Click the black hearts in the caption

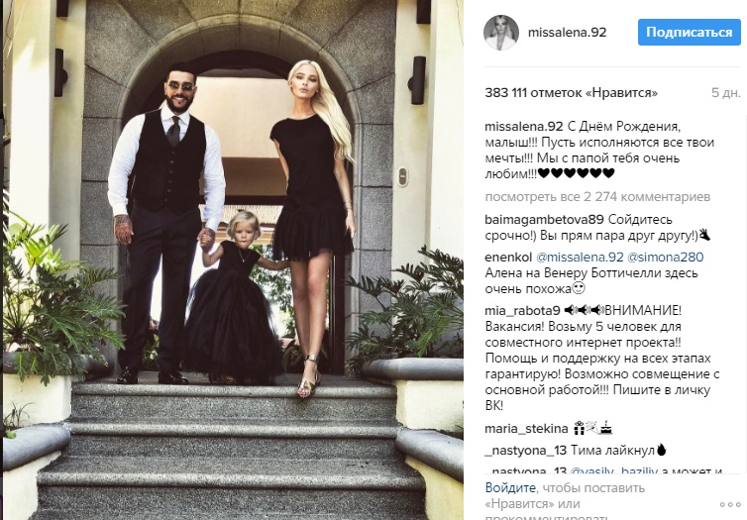(x=576, y=173)
